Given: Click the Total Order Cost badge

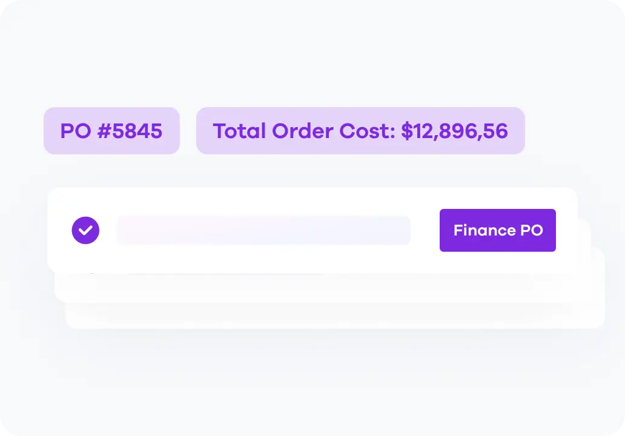Looking at the screenshot, I should pyautogui.click(x=360, y=131).
